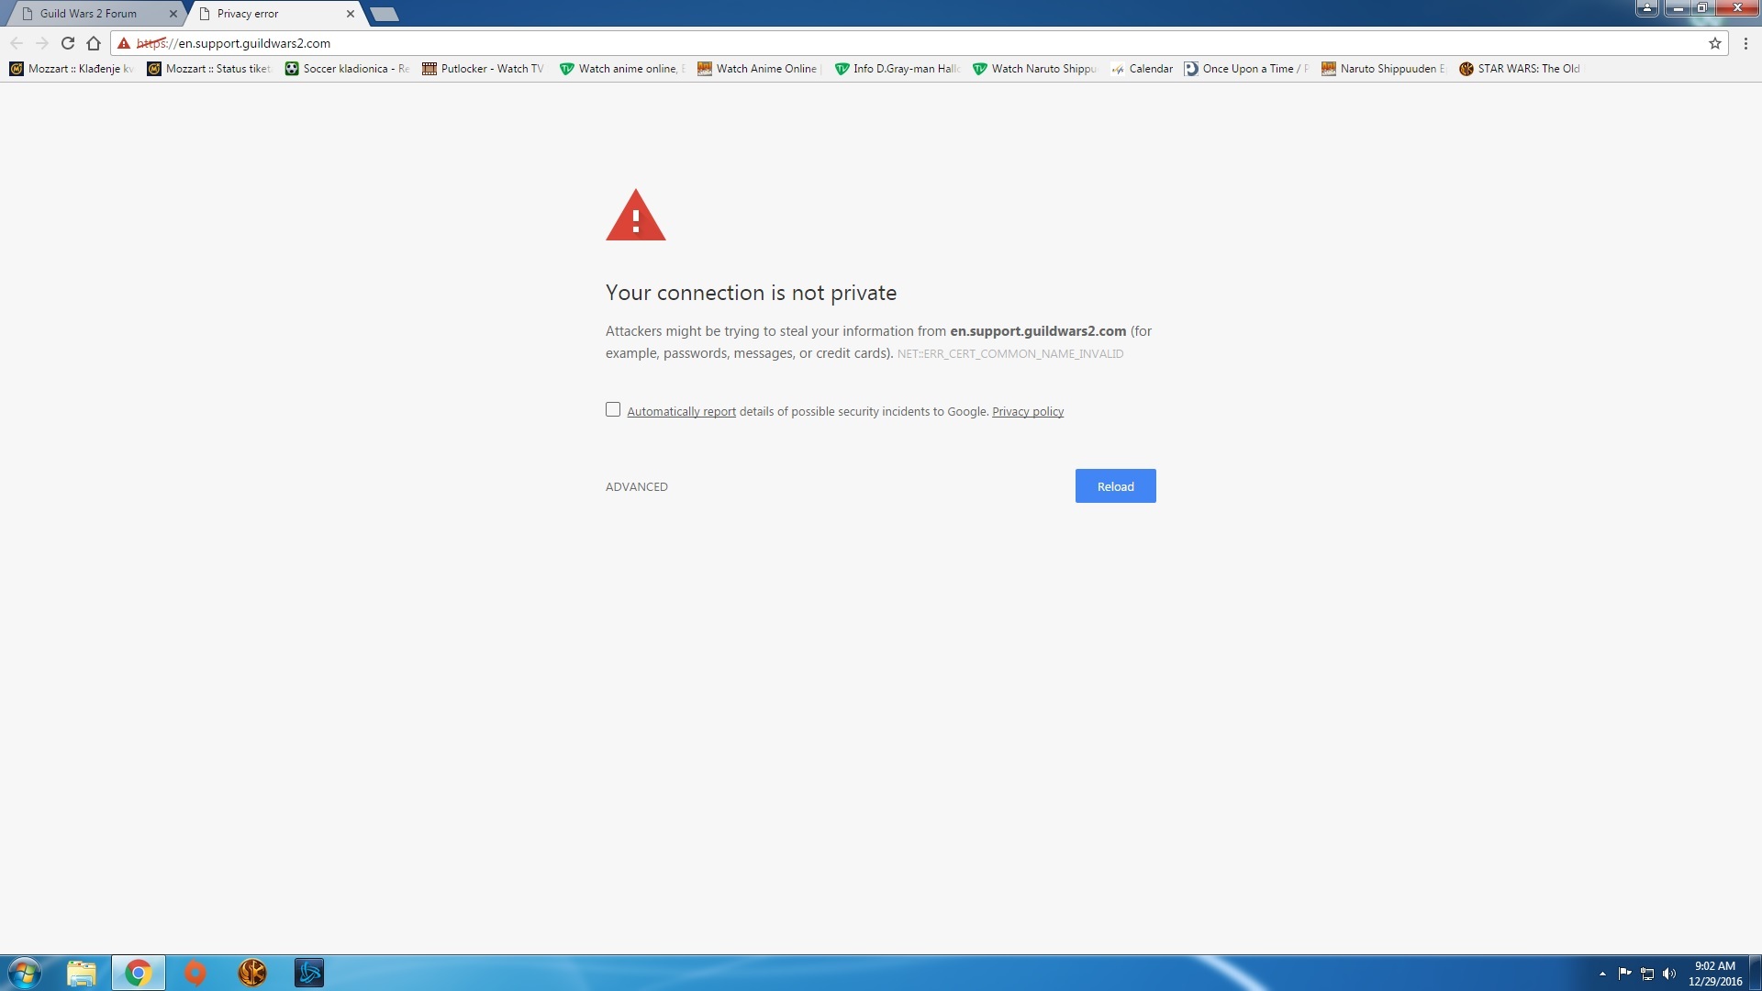Open the network status tray icon
Screen dimensions: 1762x991
tap(1647, 974)
